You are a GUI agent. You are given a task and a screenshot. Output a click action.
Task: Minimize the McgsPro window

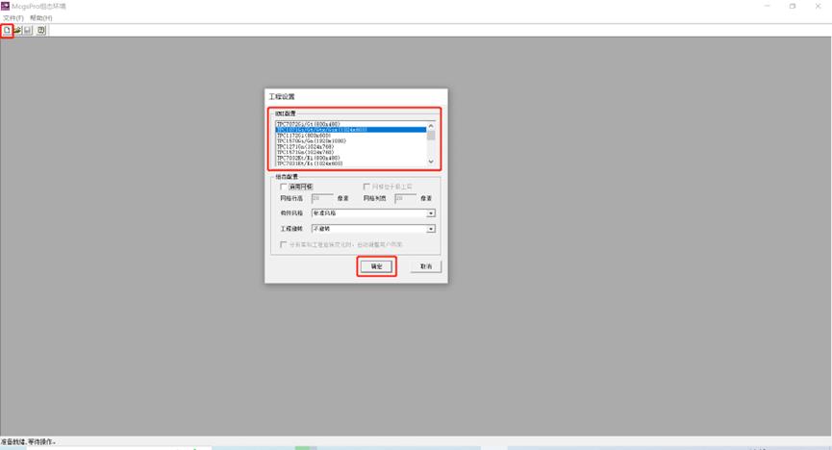pyautogui.click(x=768, y=6)
